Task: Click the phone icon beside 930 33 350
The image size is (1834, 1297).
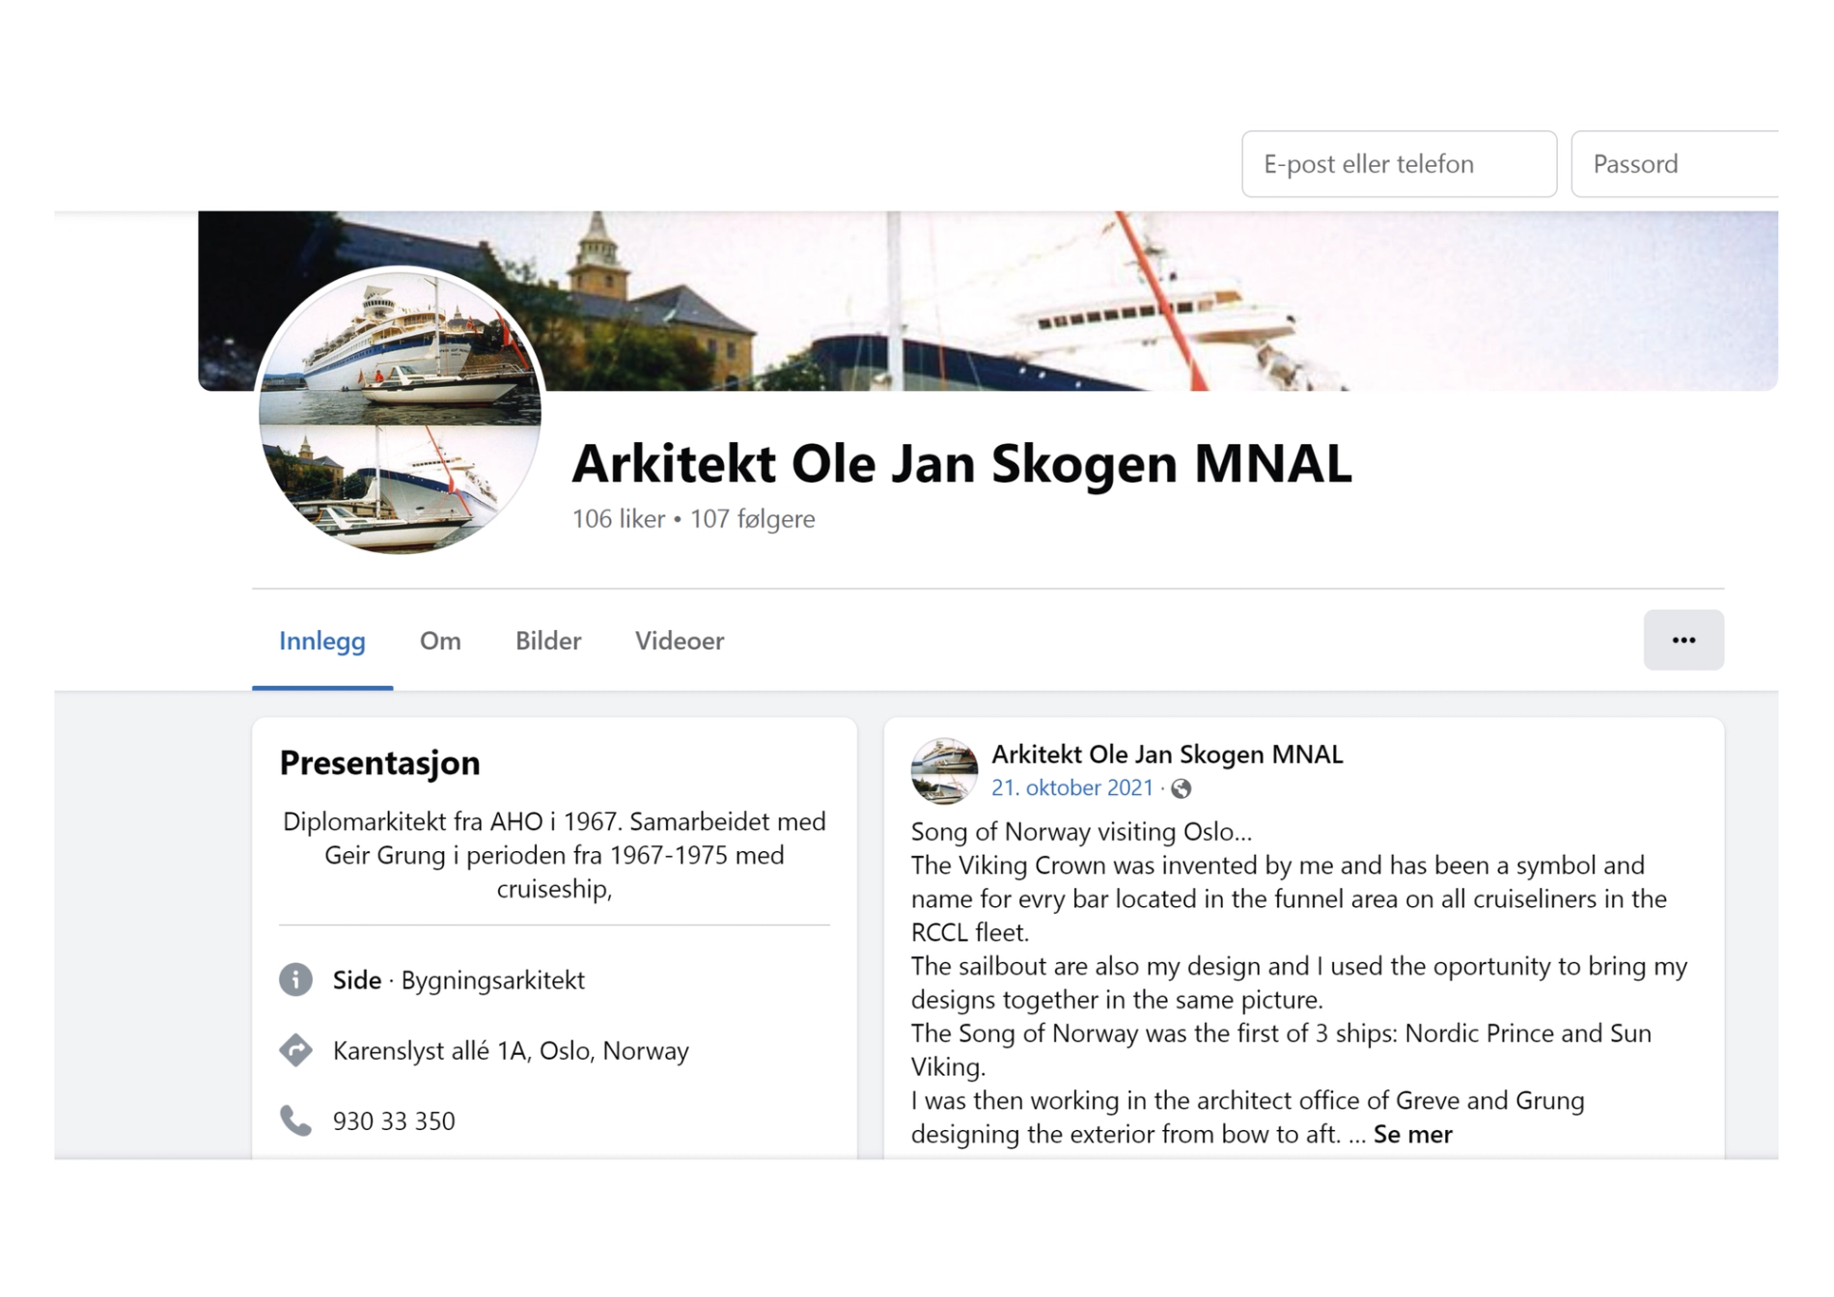Action: (295, 1120)
